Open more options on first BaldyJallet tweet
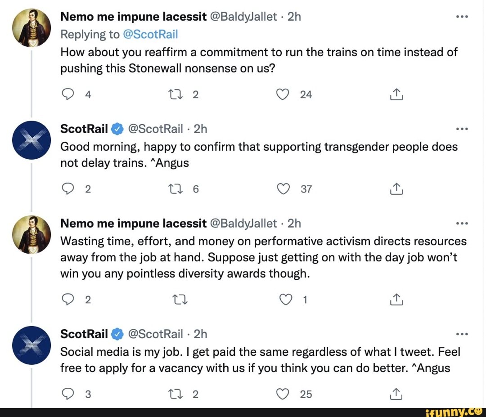The width and height of the screenshot is (486, 417). 462,17
